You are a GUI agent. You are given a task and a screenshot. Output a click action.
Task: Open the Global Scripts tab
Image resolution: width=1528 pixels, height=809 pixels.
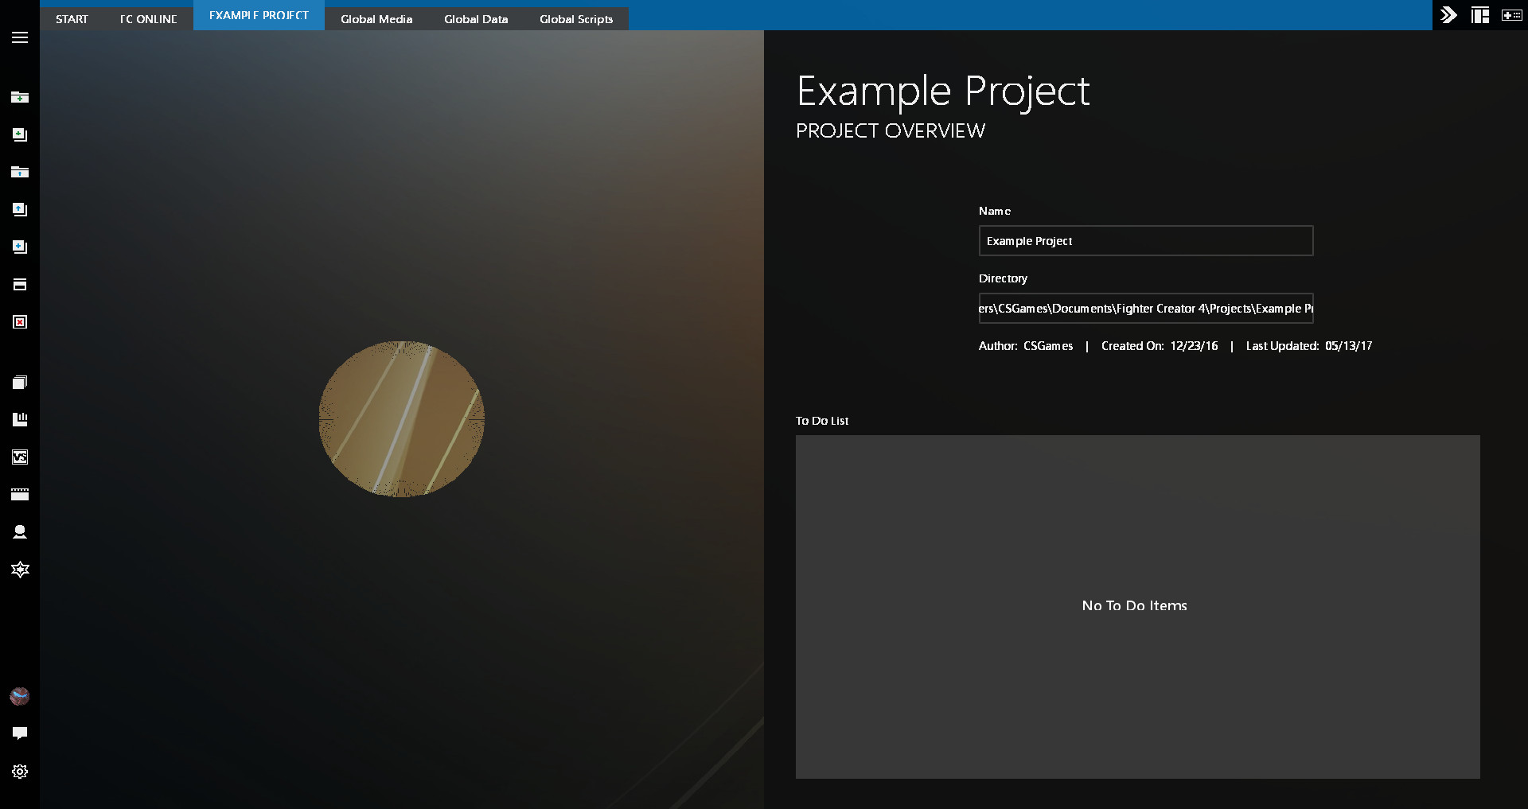tap(576, 19)
